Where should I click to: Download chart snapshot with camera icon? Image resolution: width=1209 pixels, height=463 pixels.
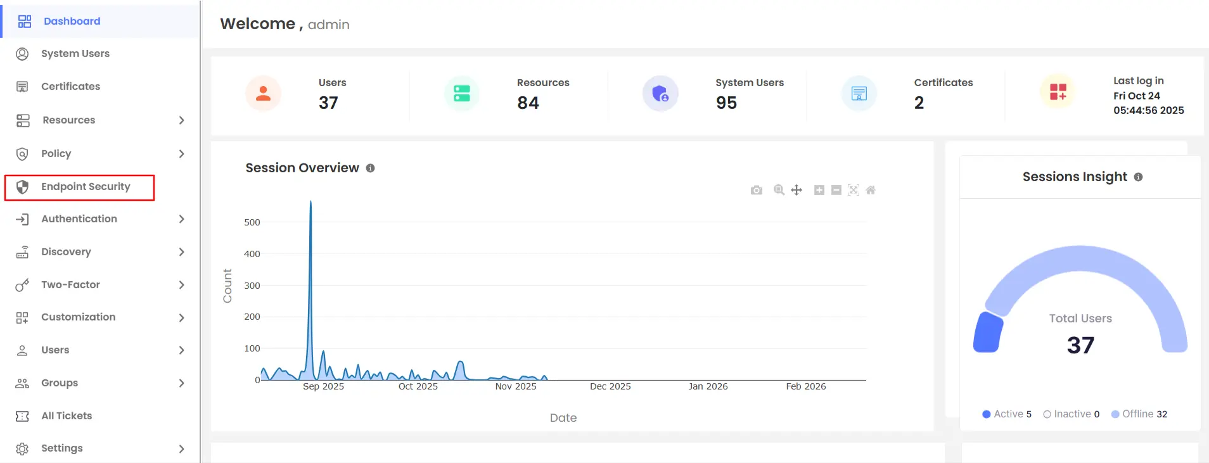tap(756, 190)
